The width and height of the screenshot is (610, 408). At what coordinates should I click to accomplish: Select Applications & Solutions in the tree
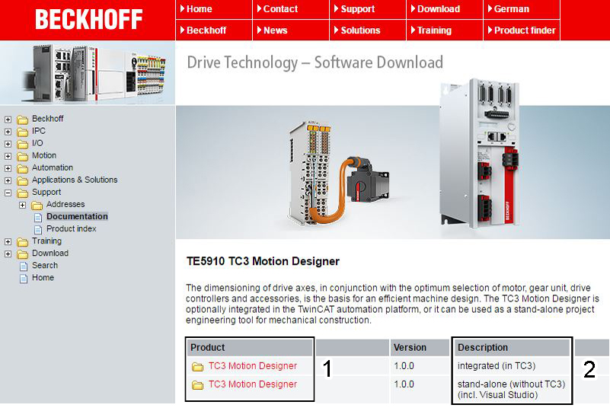(75, 180)
